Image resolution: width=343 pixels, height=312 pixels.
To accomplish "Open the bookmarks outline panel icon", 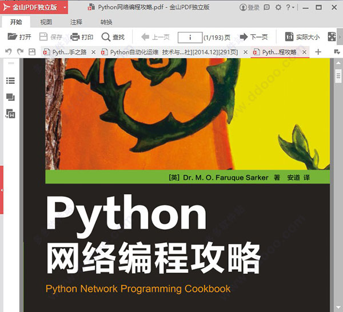I will click(x=10, y=80).
